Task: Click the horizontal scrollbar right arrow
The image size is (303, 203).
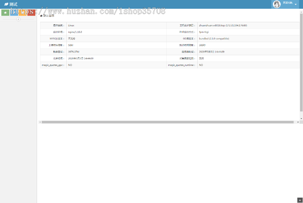Action: point(298,122)
